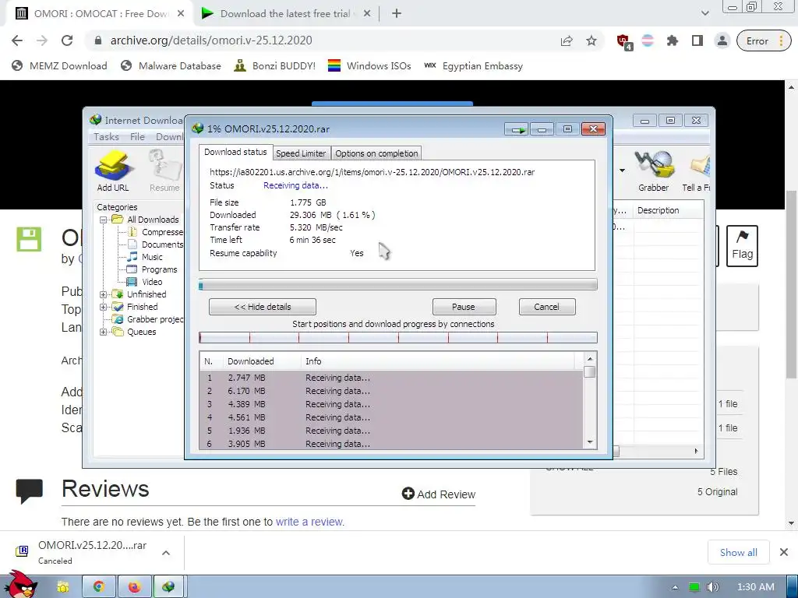Open the Egyptian Embassy bookmark
Image resolution: width=798 pixels, height=598 pixels.
(473, 66)
